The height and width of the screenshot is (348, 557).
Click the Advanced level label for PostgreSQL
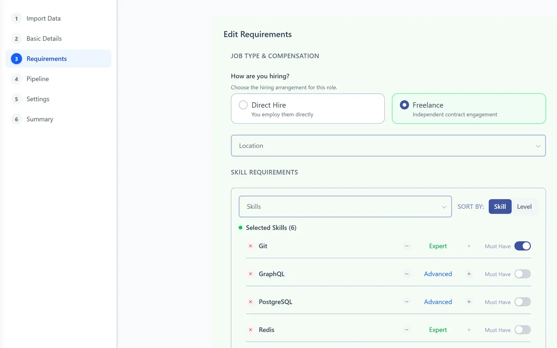[438, 302]
